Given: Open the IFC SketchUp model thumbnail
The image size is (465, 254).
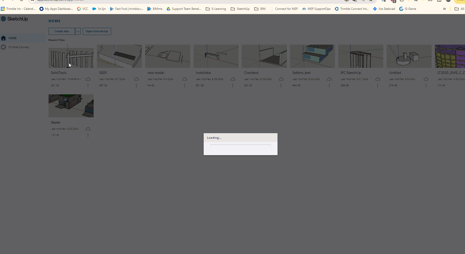Looking at the screenshot, I should (361, 56).
